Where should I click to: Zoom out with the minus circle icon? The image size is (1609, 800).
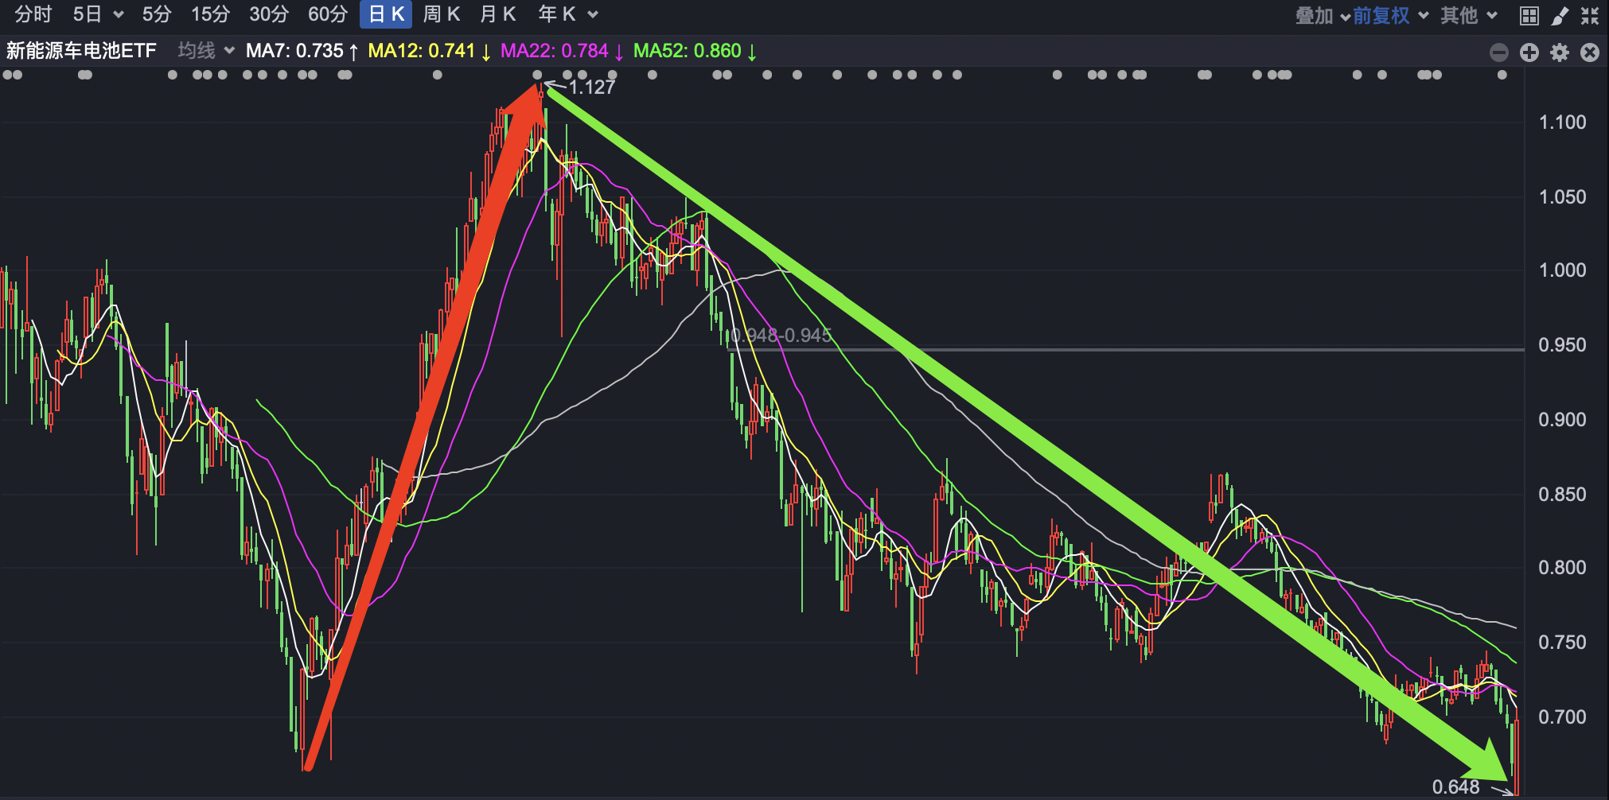coord(1498,52)
